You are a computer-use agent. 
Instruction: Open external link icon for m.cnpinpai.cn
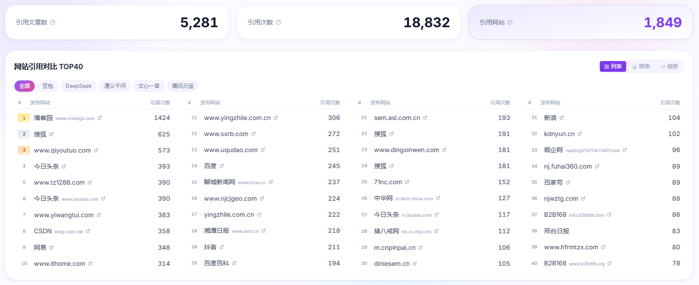421,248
